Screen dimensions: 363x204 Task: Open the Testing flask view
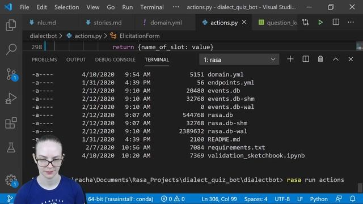pos(11,147)
